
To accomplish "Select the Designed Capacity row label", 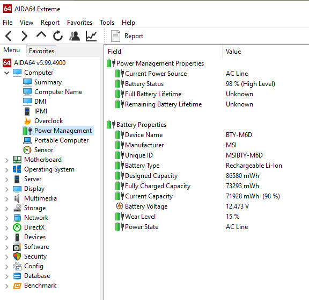I will click(x=151, y=176).
